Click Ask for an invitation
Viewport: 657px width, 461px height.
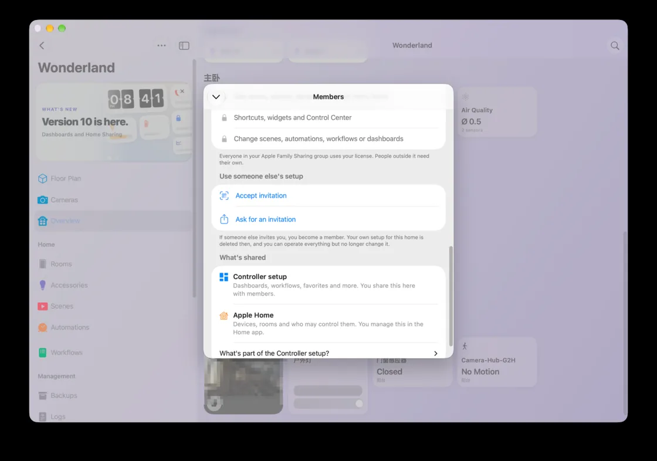(x=265, y=219)
